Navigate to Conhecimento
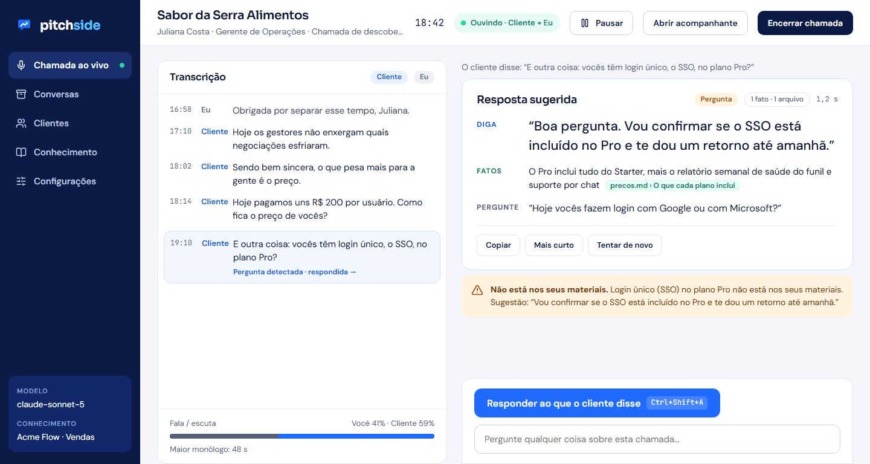This screenshot has height=464, width=870. click(70, 152)
